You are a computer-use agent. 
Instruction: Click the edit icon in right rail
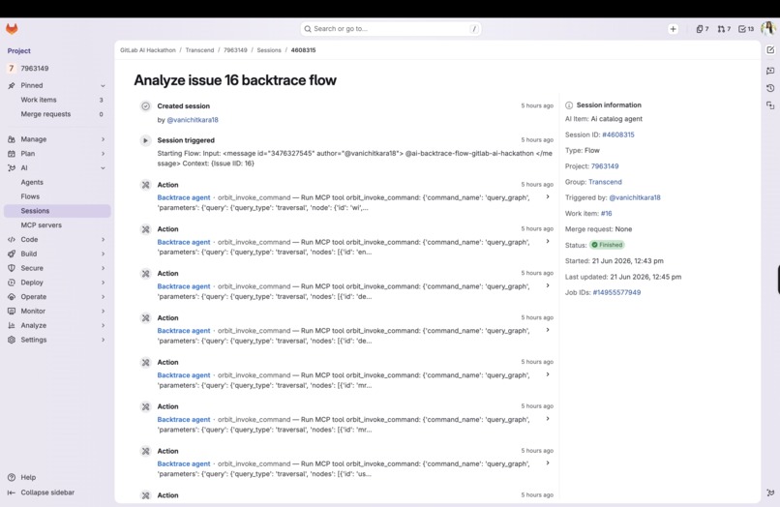770,49
